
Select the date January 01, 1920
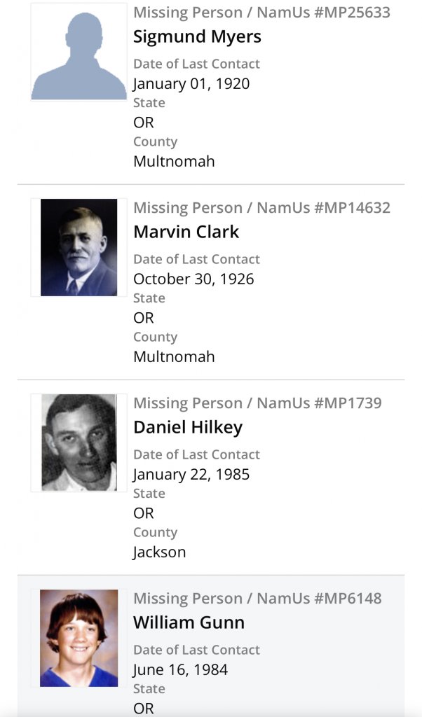tap(191, 84)
